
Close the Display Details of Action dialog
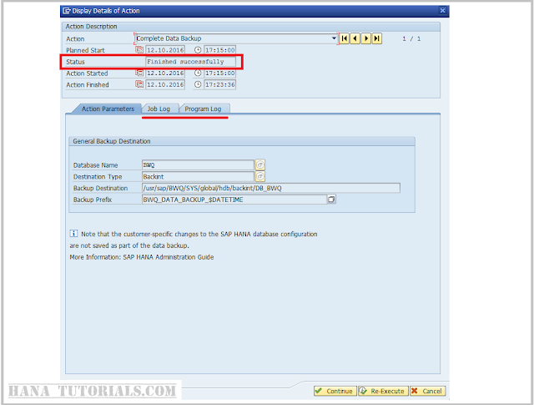pos(442,11)
